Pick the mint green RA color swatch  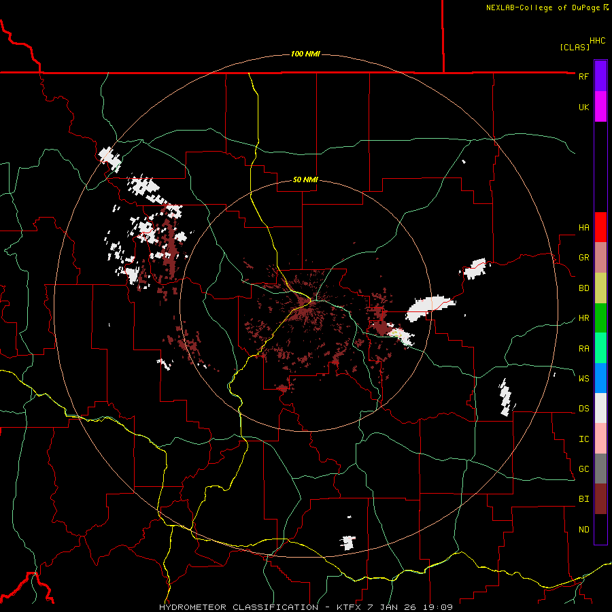pos(600,348)
